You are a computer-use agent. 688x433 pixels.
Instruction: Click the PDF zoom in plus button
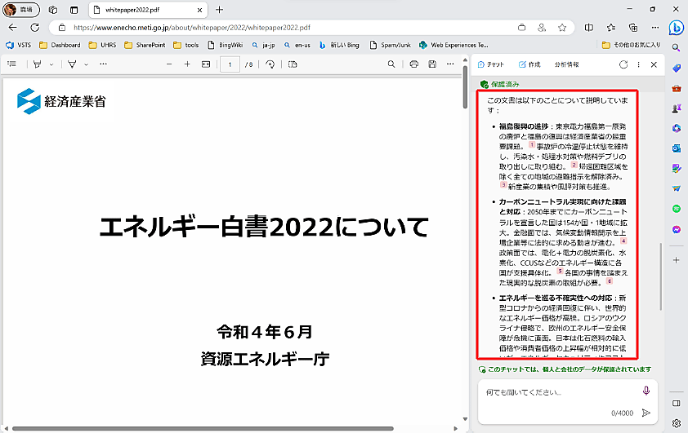[x=187, y=64]
